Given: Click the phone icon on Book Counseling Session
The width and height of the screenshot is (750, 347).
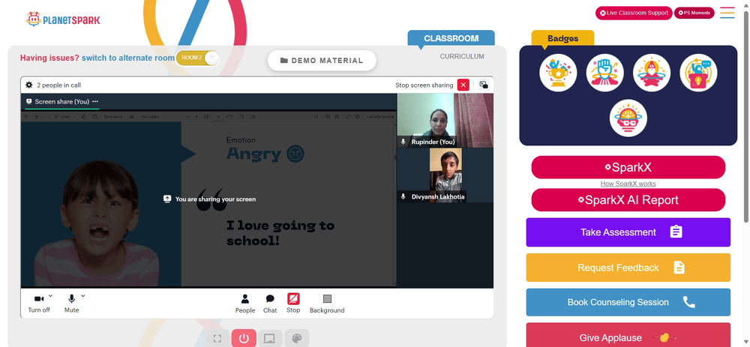Looking at the screenshot, I should 688,302.
